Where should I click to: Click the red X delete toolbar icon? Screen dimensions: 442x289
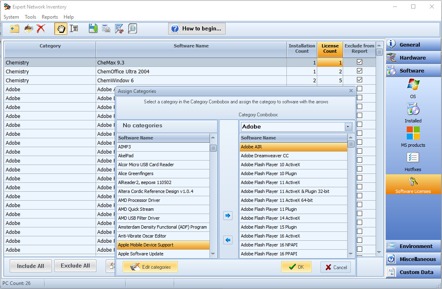41,28
